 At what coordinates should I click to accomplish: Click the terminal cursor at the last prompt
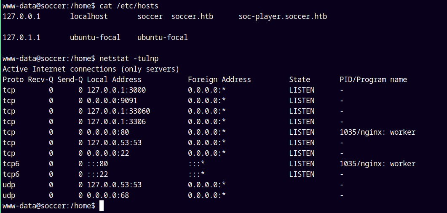[x=102, y=206]
